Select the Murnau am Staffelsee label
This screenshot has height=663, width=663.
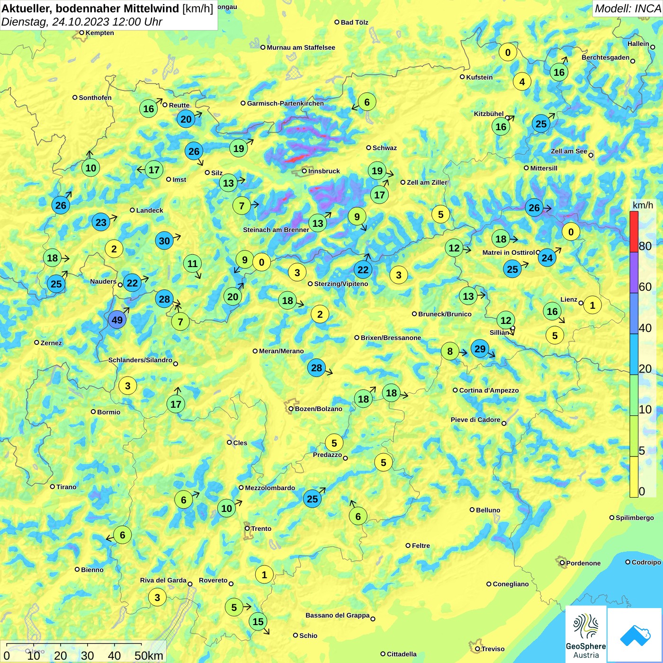(301, 47)
